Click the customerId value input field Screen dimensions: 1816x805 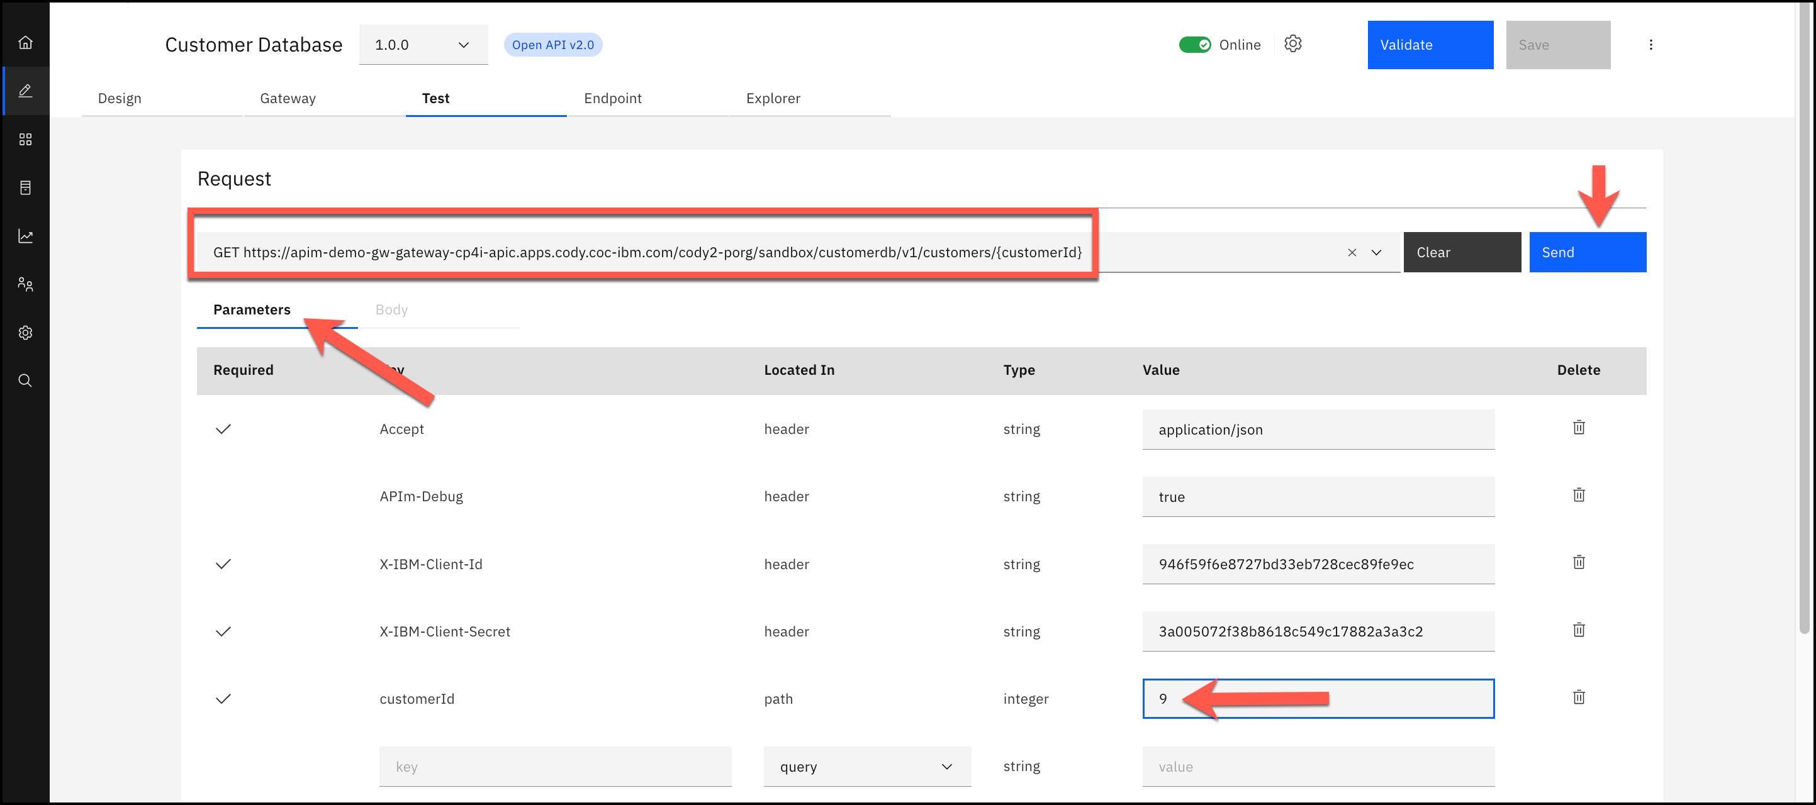coord(1375,699)
